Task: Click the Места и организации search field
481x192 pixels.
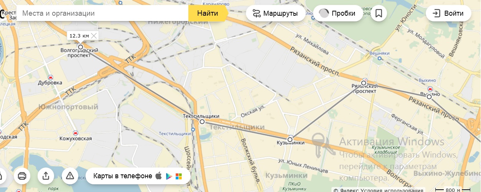Action: [102, 13]
